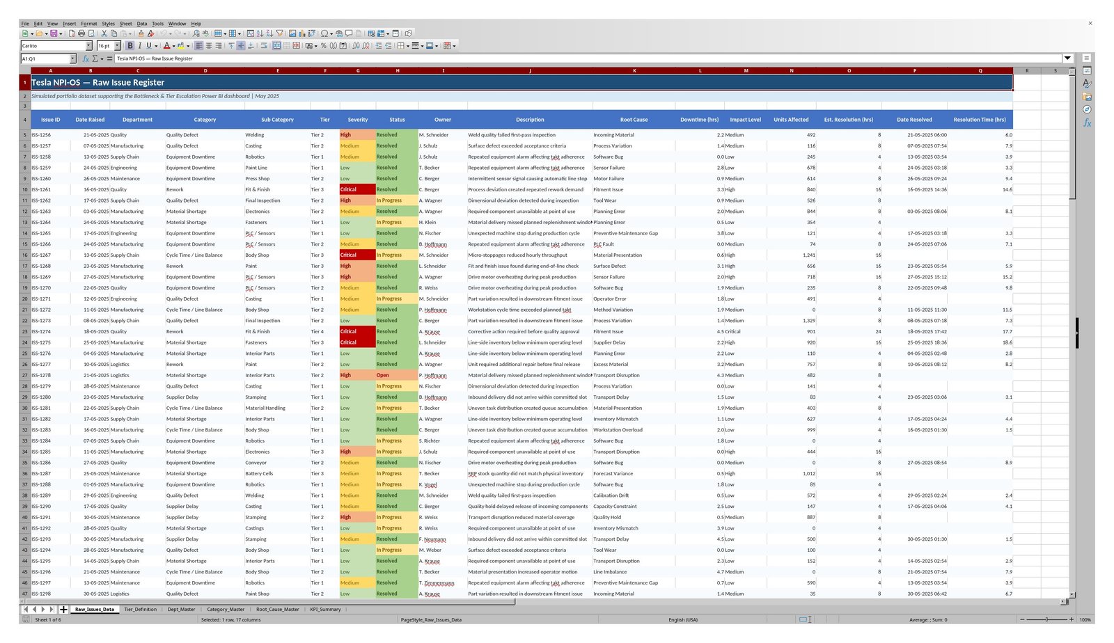Open the Name Box dropdown showing A1:Q1

[x=72, y=58]
